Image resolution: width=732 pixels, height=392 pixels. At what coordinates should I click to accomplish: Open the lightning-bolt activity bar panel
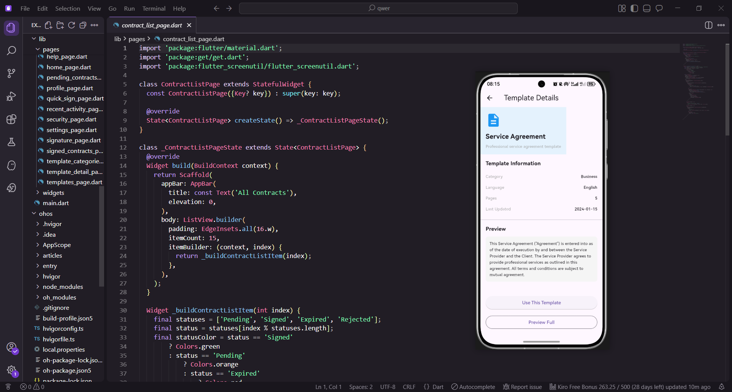(x=11, y=188)
